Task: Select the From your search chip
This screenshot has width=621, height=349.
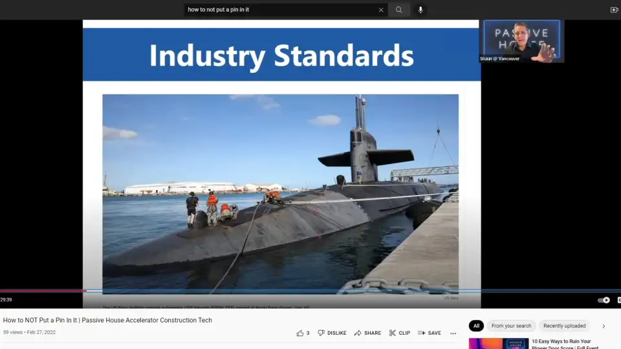Action: pos(511,326)
